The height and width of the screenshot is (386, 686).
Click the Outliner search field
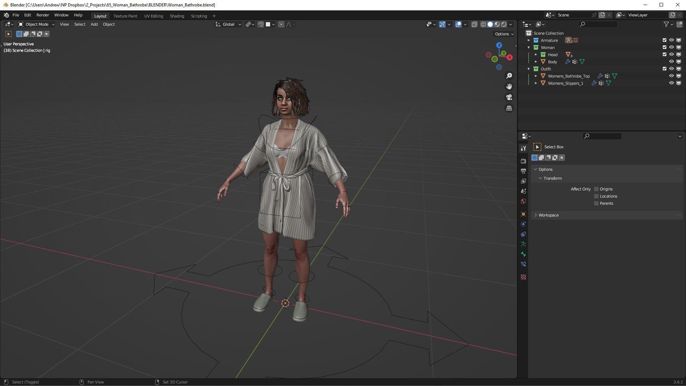[x=597, y=24]
